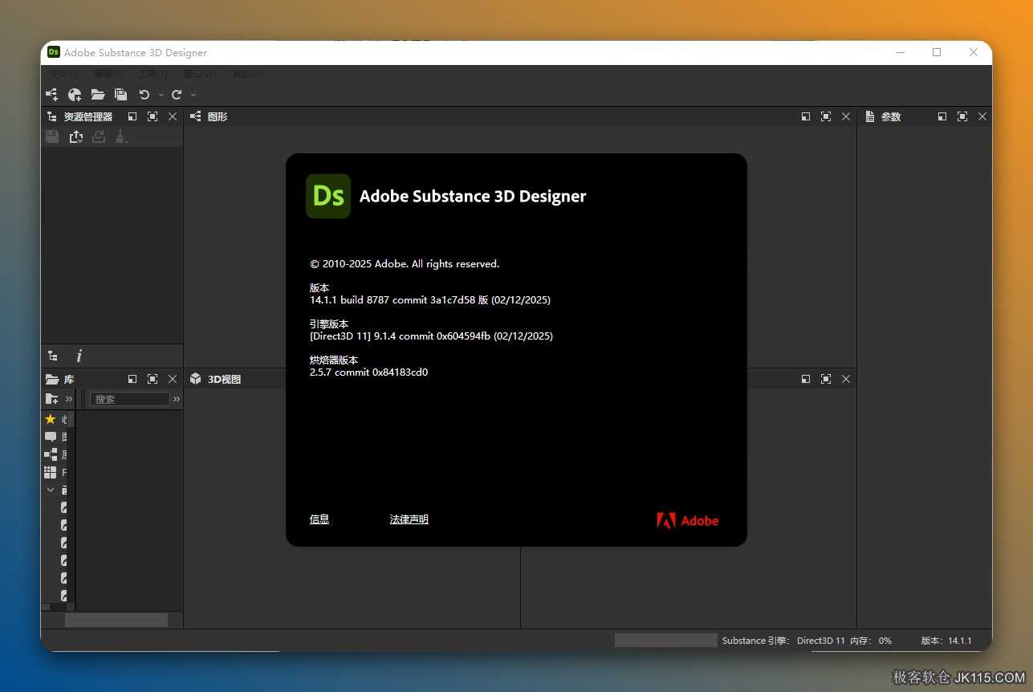The image size is (1033, 692).
Task: Select the star favorites item in library
Action: click(51, 419)
